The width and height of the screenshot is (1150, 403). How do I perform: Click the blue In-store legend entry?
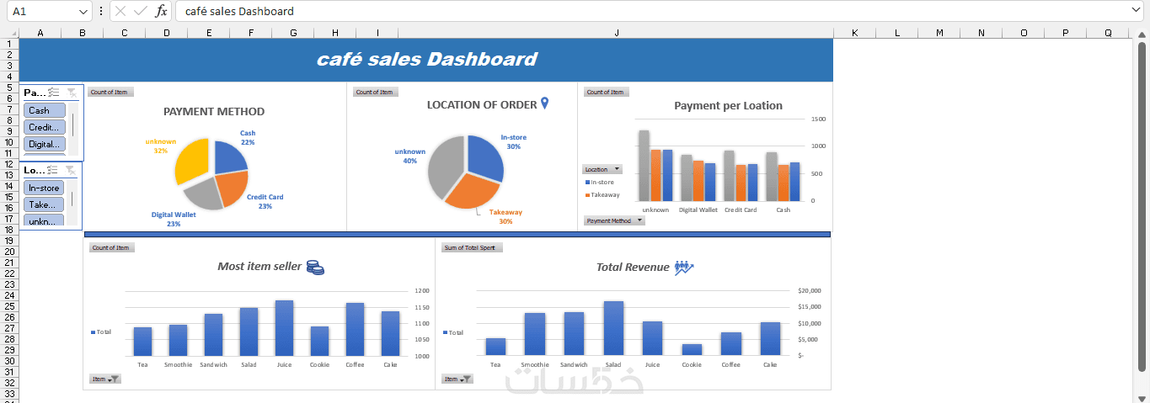[x=600, y=183]
